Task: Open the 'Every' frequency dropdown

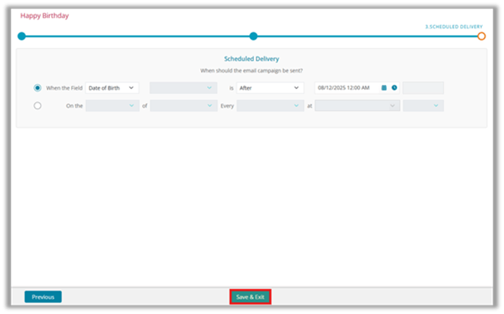Action: tap(270, 106)
